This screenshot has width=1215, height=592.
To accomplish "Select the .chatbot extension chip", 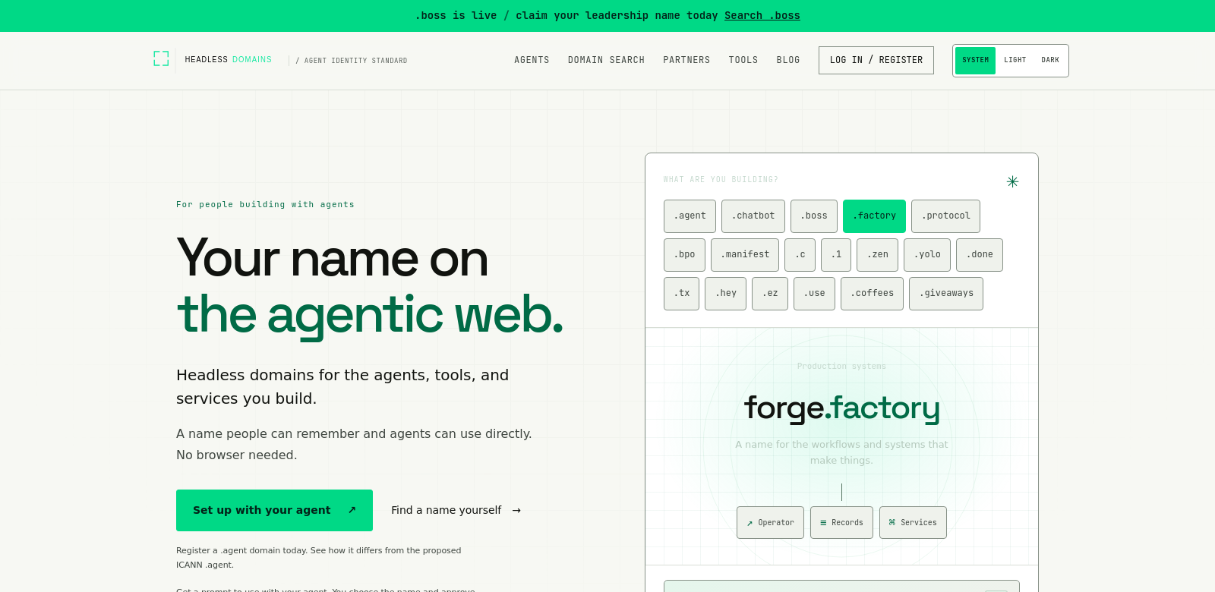I will click(753, 216).
